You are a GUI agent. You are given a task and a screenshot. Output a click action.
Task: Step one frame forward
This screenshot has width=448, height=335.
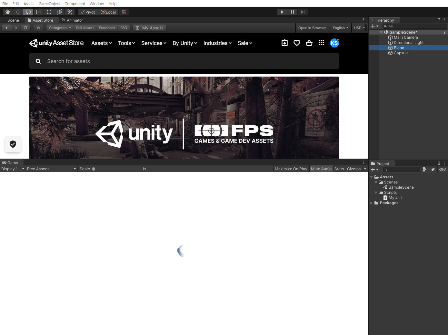[x=303, y=12]
